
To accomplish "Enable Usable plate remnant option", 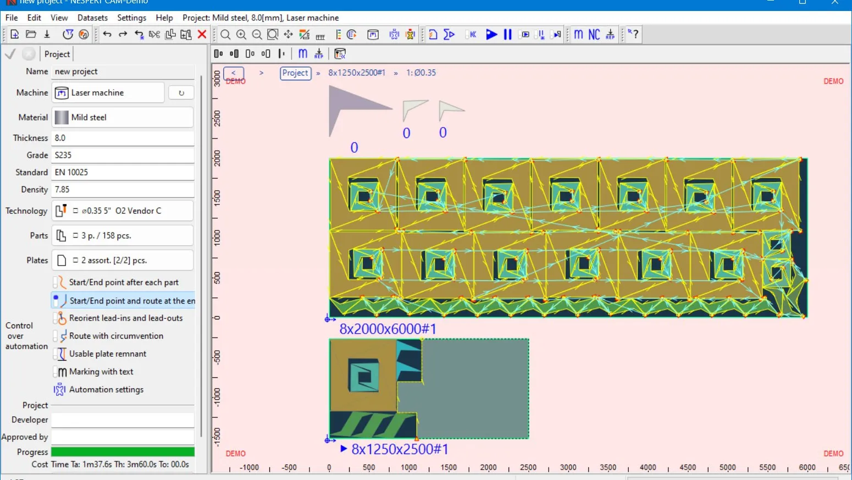I will [x=108, y=354].
